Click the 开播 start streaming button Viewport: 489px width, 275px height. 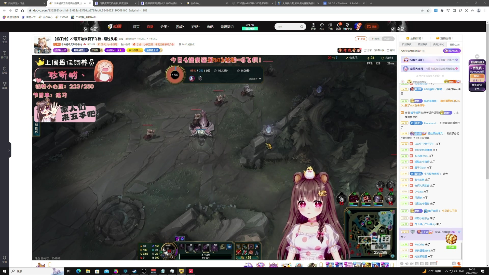coord(372,26)
